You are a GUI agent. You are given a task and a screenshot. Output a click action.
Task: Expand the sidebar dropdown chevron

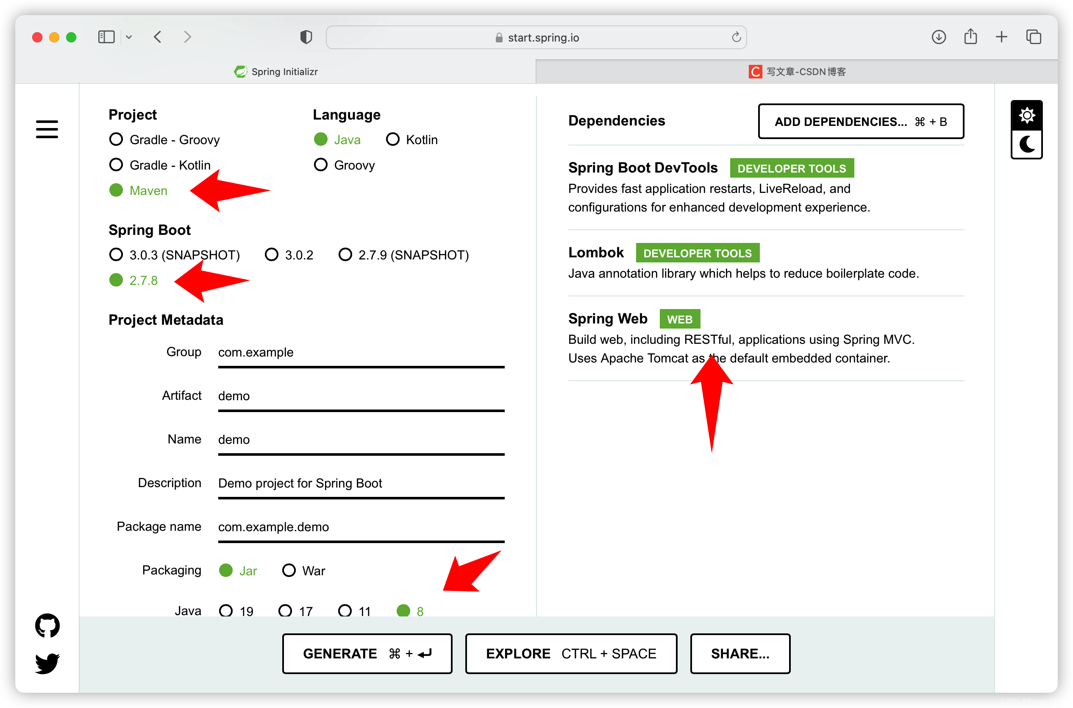tap(129, 37)
